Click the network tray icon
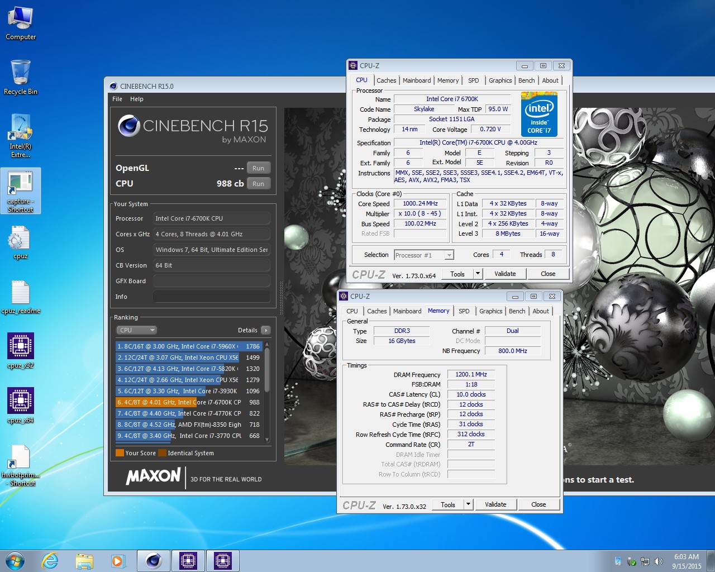715x572 pixels. pos(645,561)
